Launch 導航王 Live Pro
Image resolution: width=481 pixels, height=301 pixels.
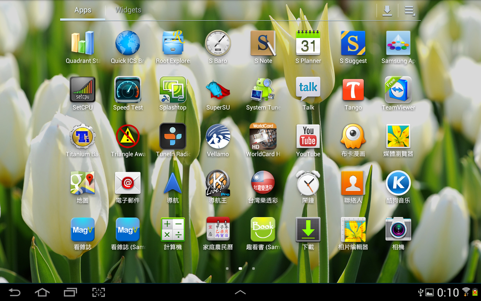(218, 183)
